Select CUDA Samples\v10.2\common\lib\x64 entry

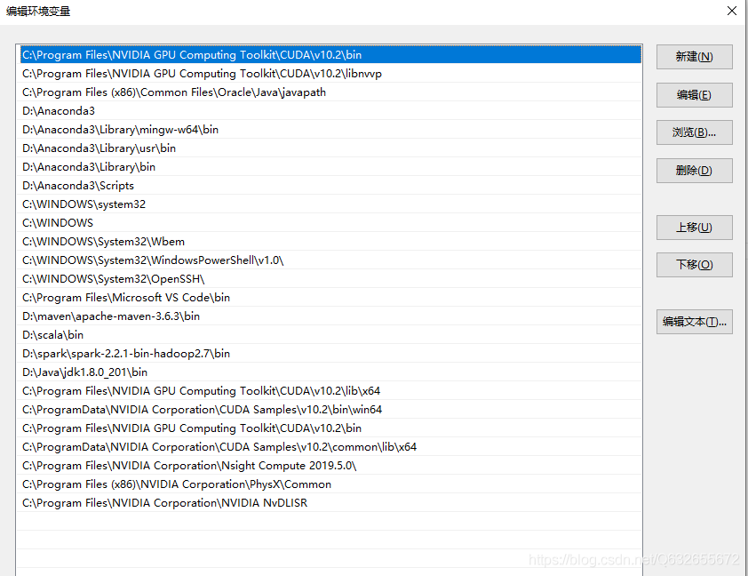click(x=330, y=447)
